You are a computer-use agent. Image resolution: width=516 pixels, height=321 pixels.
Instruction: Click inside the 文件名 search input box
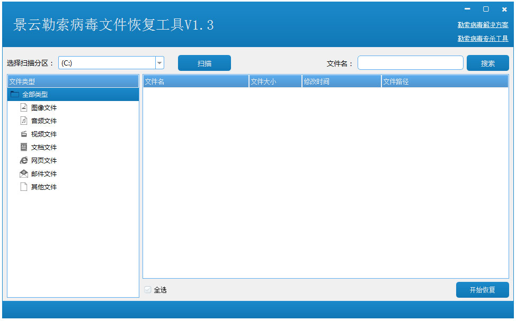coord(411,62)
